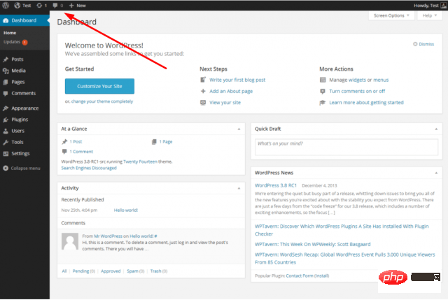Click the monitor icon beside View your site
This screenshot has width=448, height=300.
203,103
